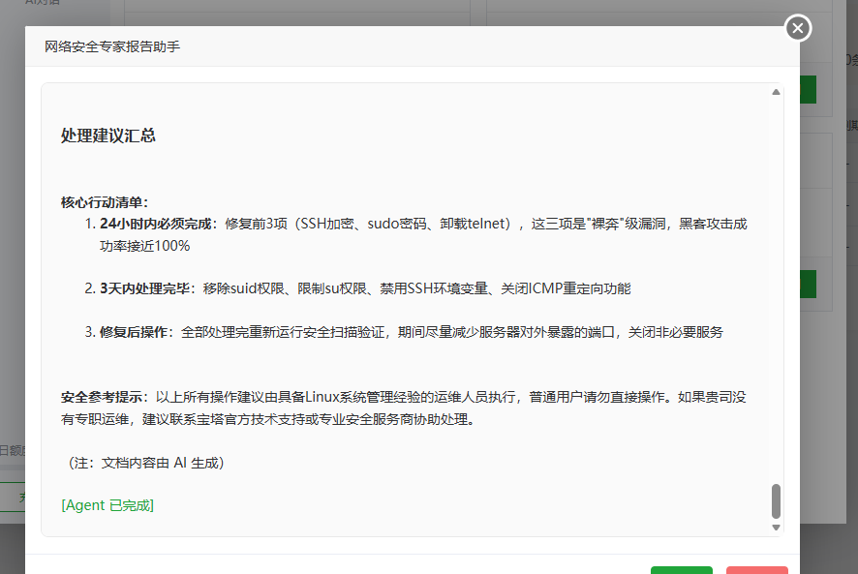Viewport: 858px width, 574px height.
Task: Click the circular X icon at top right
Action: click(x=797, y=28)
